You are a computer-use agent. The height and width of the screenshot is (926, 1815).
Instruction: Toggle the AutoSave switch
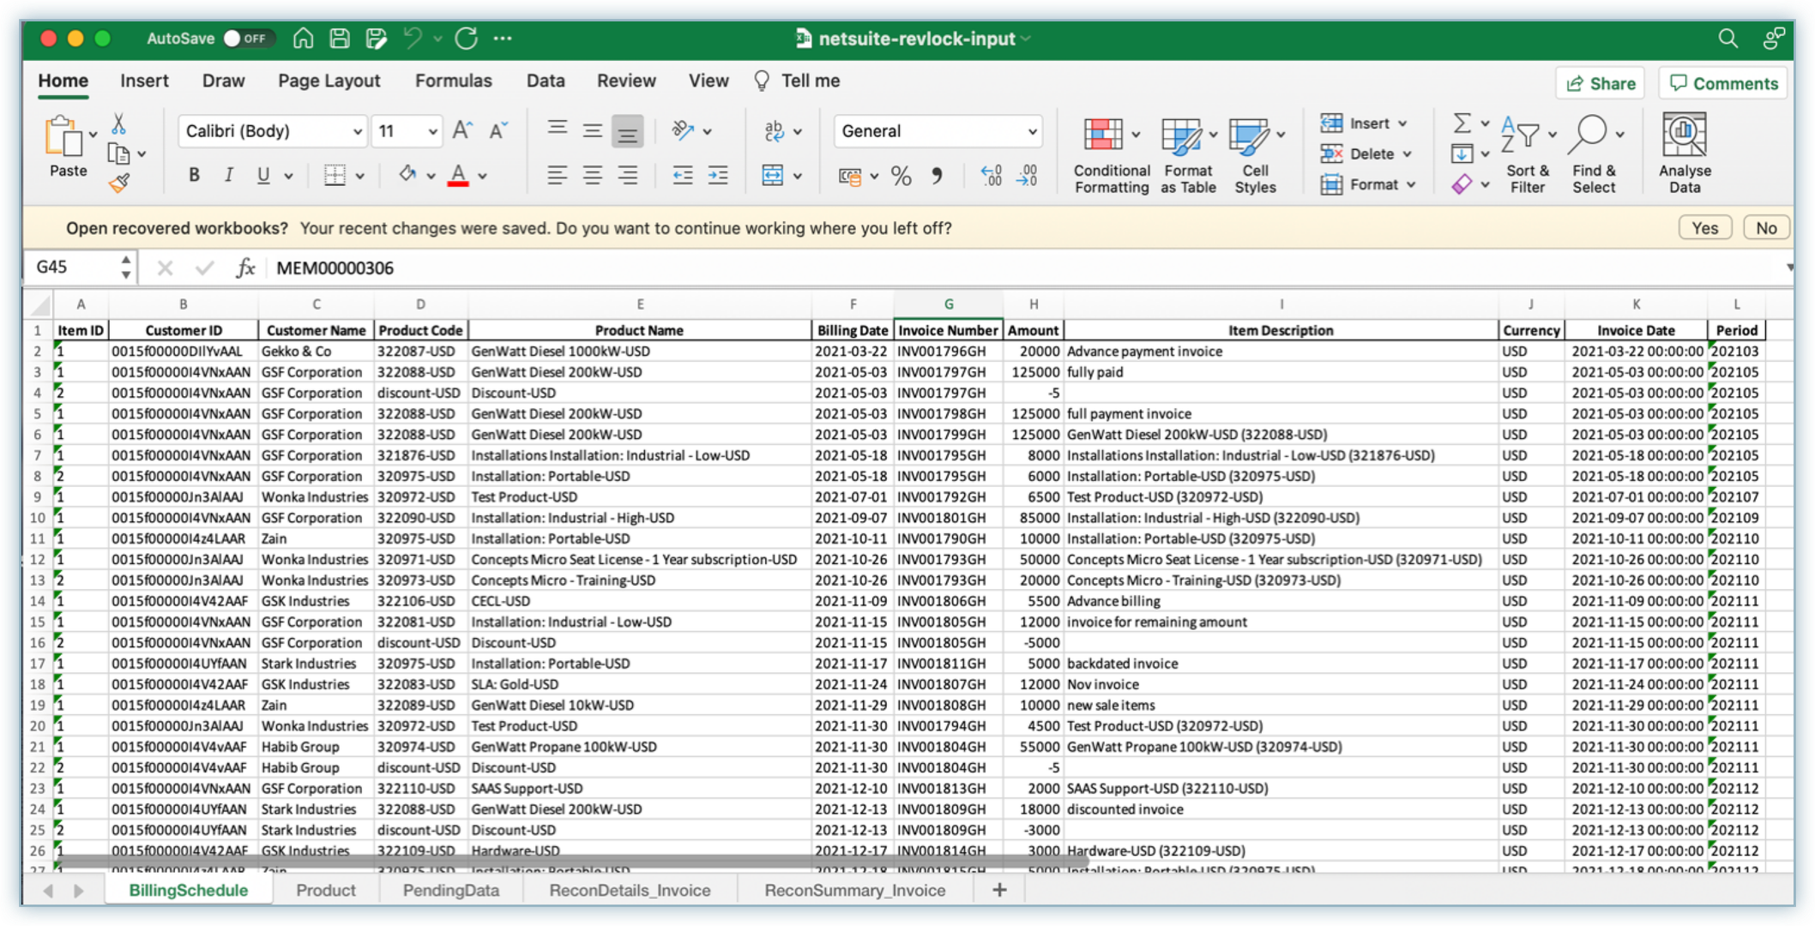247,39
